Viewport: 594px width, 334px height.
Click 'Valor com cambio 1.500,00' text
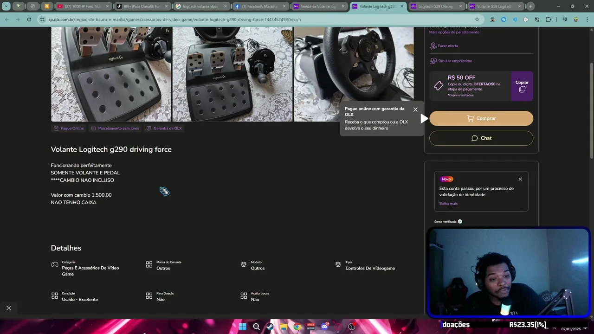[x=81, y=195]
